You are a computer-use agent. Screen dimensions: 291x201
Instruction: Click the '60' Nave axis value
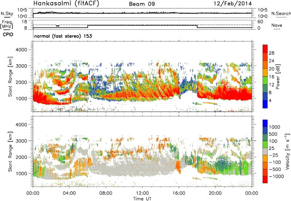[260, 22]
